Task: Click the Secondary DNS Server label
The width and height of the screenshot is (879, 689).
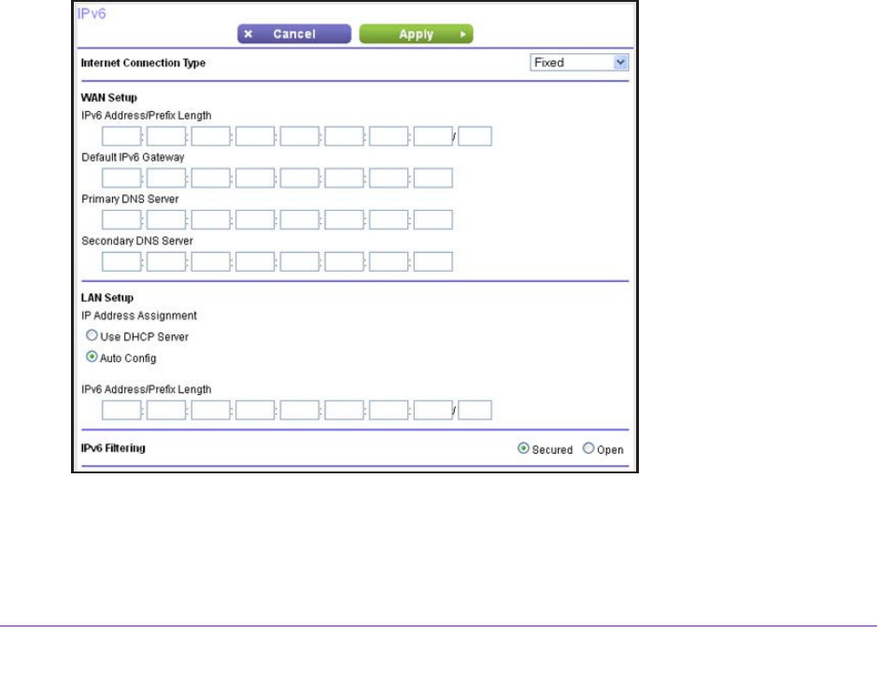Action: click(137, 241)
